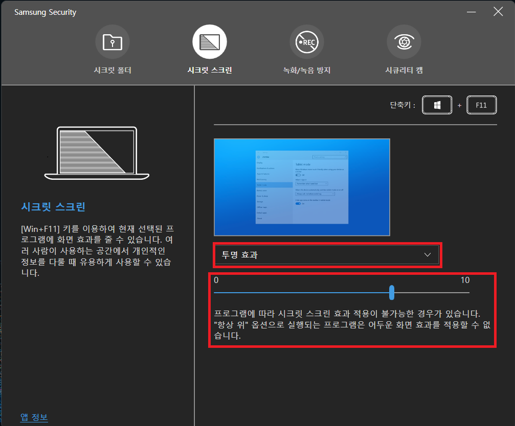Screen dimensions: 515x426
Task: Open the 시크릿 폴더 folder icon
Action: [113, 42]
